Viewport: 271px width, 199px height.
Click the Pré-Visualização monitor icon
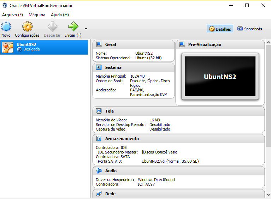click(182, 44)
